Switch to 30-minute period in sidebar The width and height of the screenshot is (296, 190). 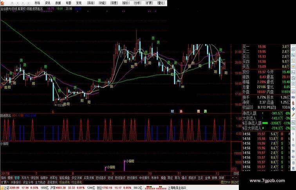coord(293,151)
